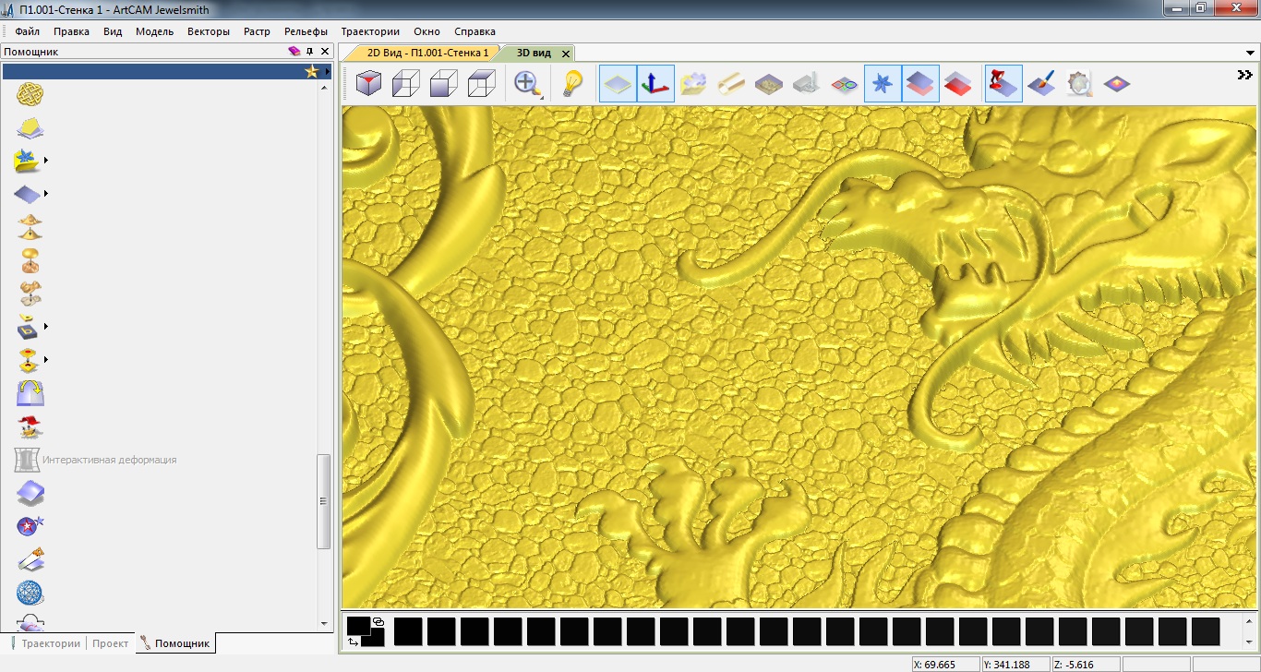Select the red star ball tool icon

(x=30, y=526)
